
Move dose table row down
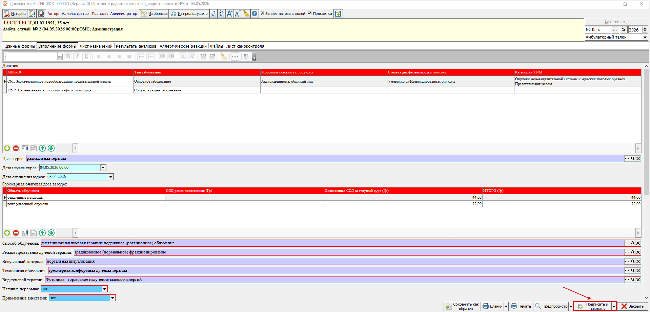click(51, 233)
